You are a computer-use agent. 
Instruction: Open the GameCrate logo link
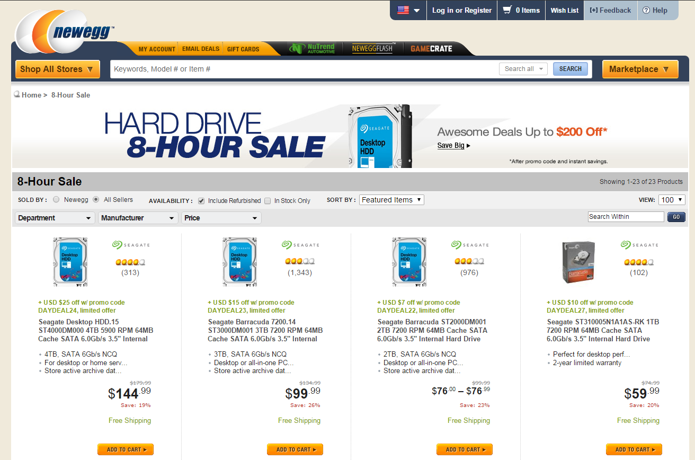click(431, 48)
